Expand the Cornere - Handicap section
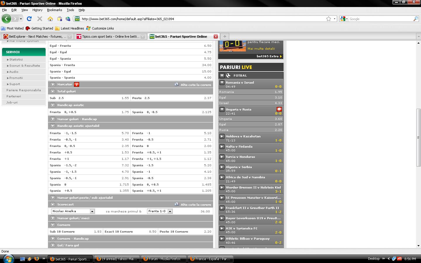Screen dimensions: 421x263 click(x=53, y=238)
